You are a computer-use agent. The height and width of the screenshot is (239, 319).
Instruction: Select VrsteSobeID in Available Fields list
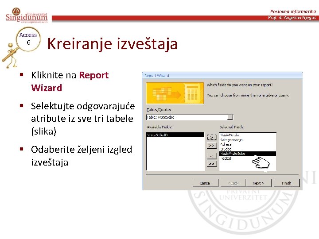click(x=175, y=135)
